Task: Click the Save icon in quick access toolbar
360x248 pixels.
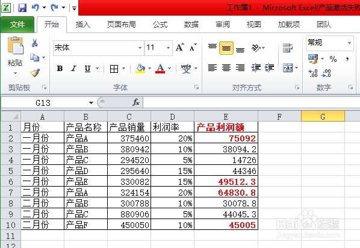Action: [22, 8]
